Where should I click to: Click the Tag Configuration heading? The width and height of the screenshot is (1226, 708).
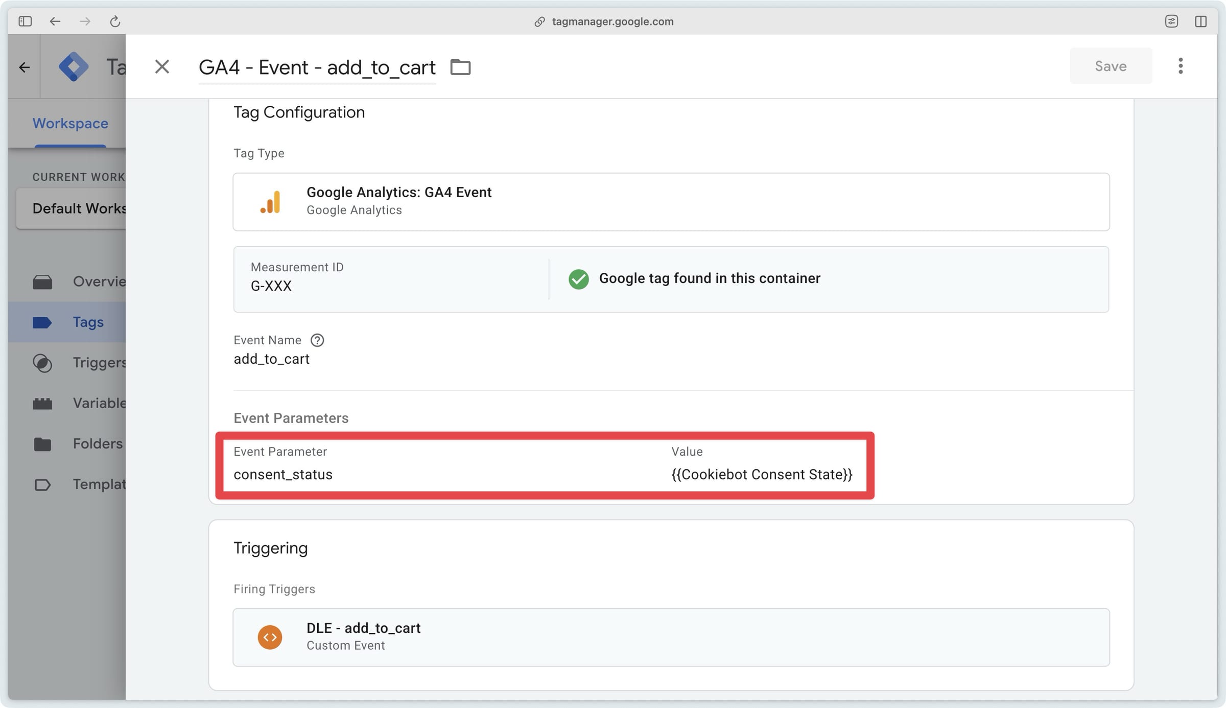[x=299, y=112]
